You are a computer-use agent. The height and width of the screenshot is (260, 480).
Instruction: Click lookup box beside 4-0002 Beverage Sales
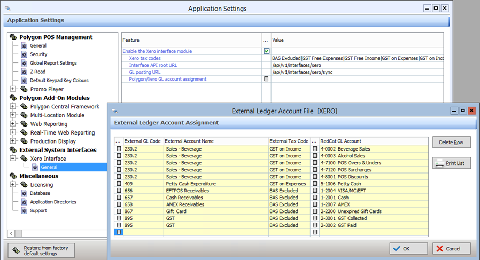click(315, 149)
